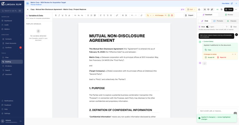The width and height of the screenshot is (239, 125).
Task: Align text left
Action: pyautogui.click(x=101, y=15)
